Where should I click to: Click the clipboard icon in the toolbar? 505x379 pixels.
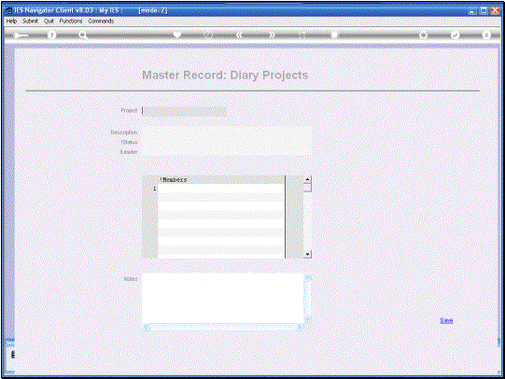click(x=334, y=35)
